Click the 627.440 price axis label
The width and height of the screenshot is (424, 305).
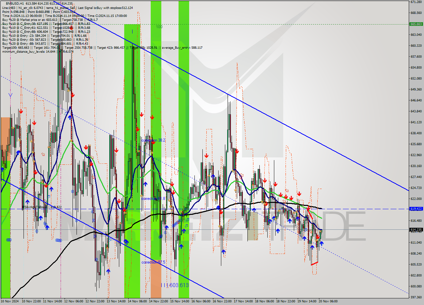[416, 177]
